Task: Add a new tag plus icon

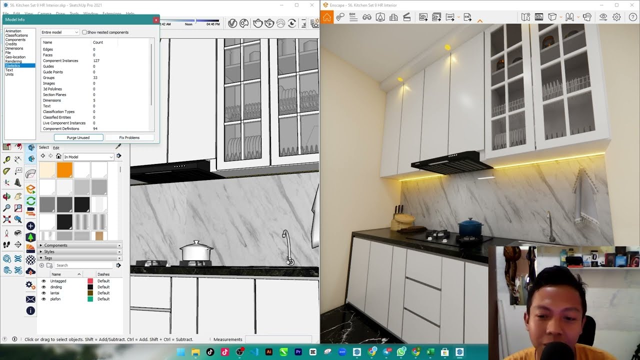Action: (x=42, y=265)
